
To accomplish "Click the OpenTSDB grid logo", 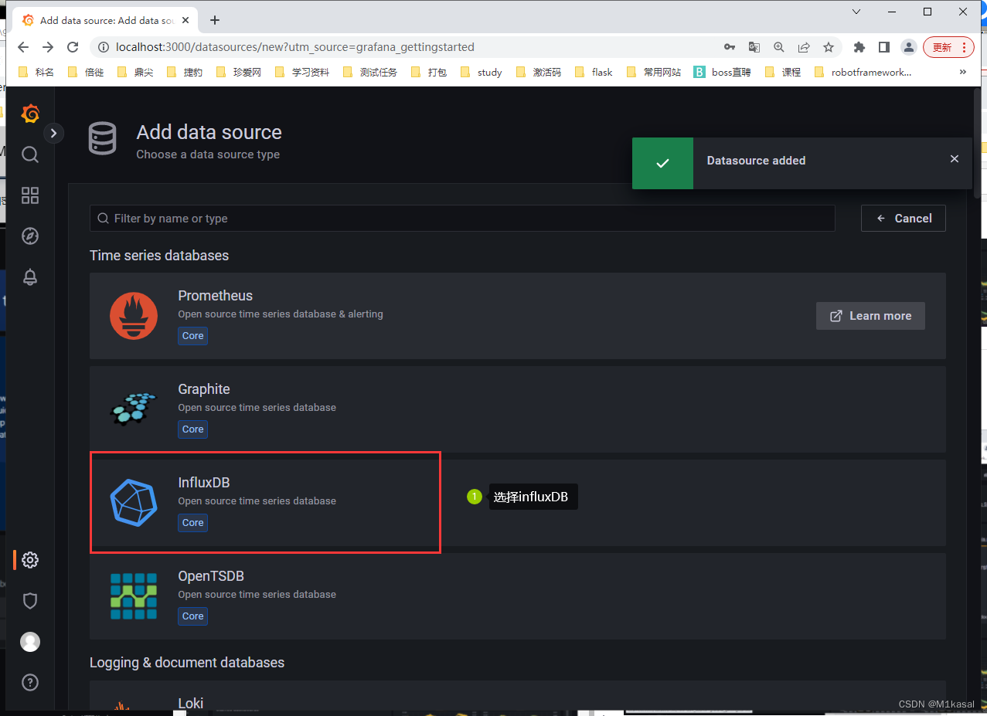I will (134, 596).
